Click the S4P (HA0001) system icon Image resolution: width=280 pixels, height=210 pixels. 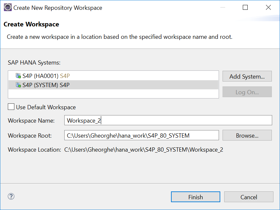click(x=18, y=76)
